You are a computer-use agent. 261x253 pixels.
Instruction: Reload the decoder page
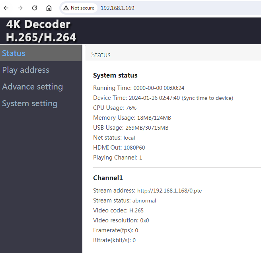pos(35,8)
